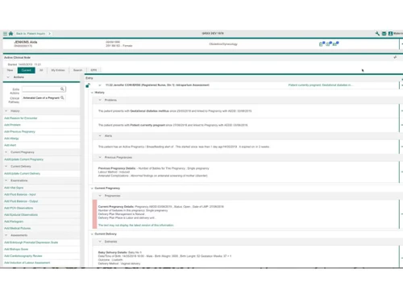Click the third patient banner badge icon
This screenshot has height=302, width=403.
(335, 43)
